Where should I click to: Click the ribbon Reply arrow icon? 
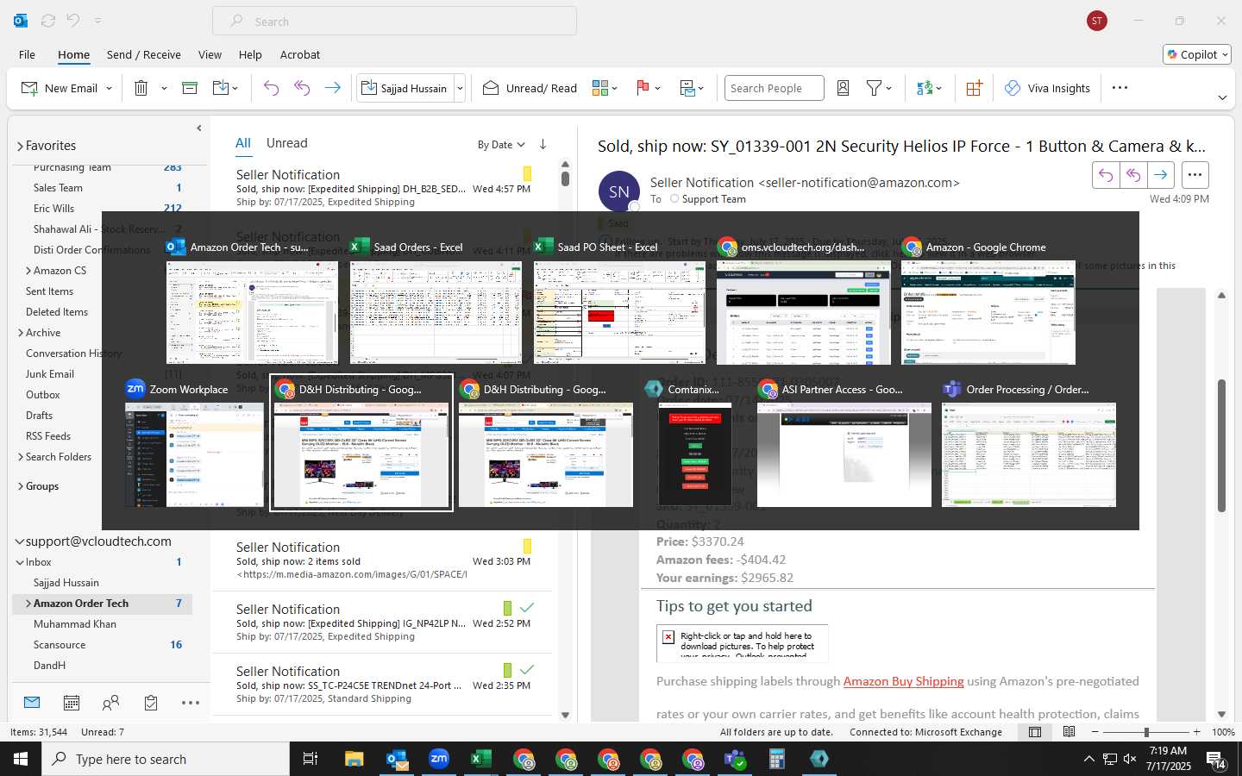tap(271, 88)
